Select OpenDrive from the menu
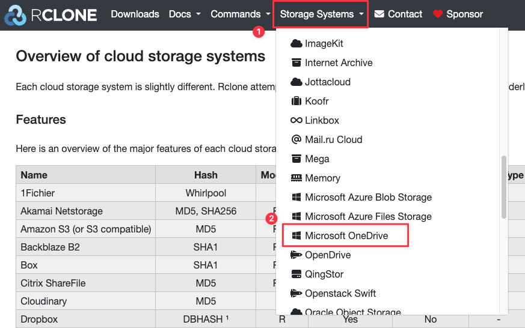Screen dimensions: 525x328 (328, 255)
